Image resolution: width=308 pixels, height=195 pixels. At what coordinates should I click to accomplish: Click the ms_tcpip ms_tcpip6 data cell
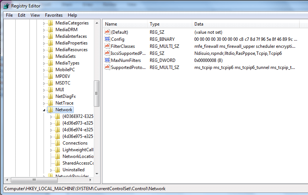[245, 67]
